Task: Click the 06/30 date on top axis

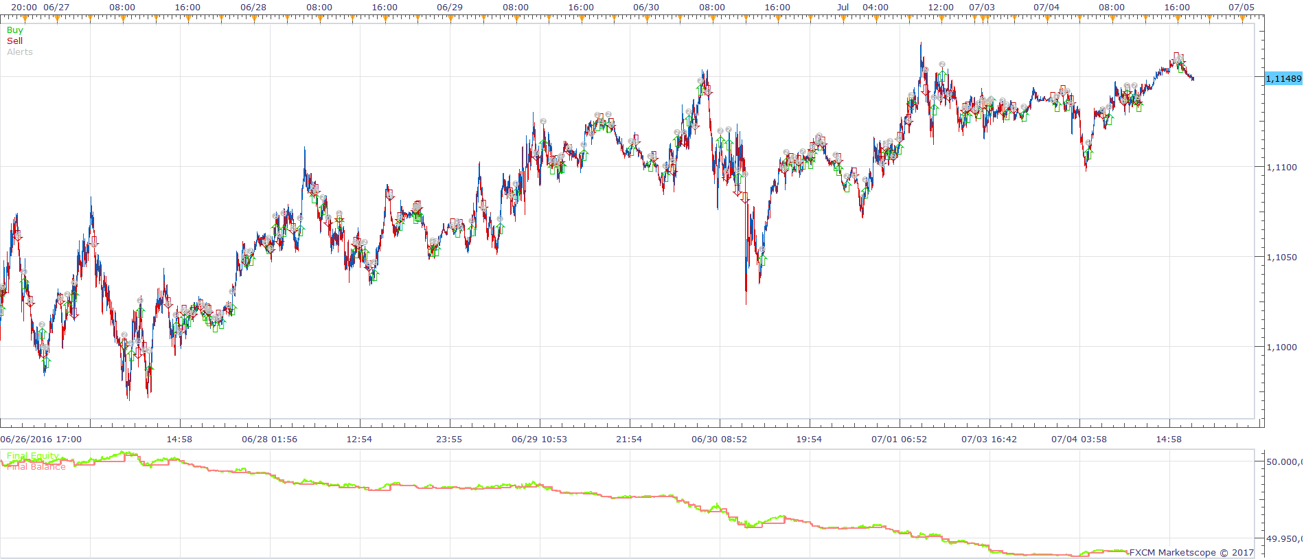Action: (646, 8)
